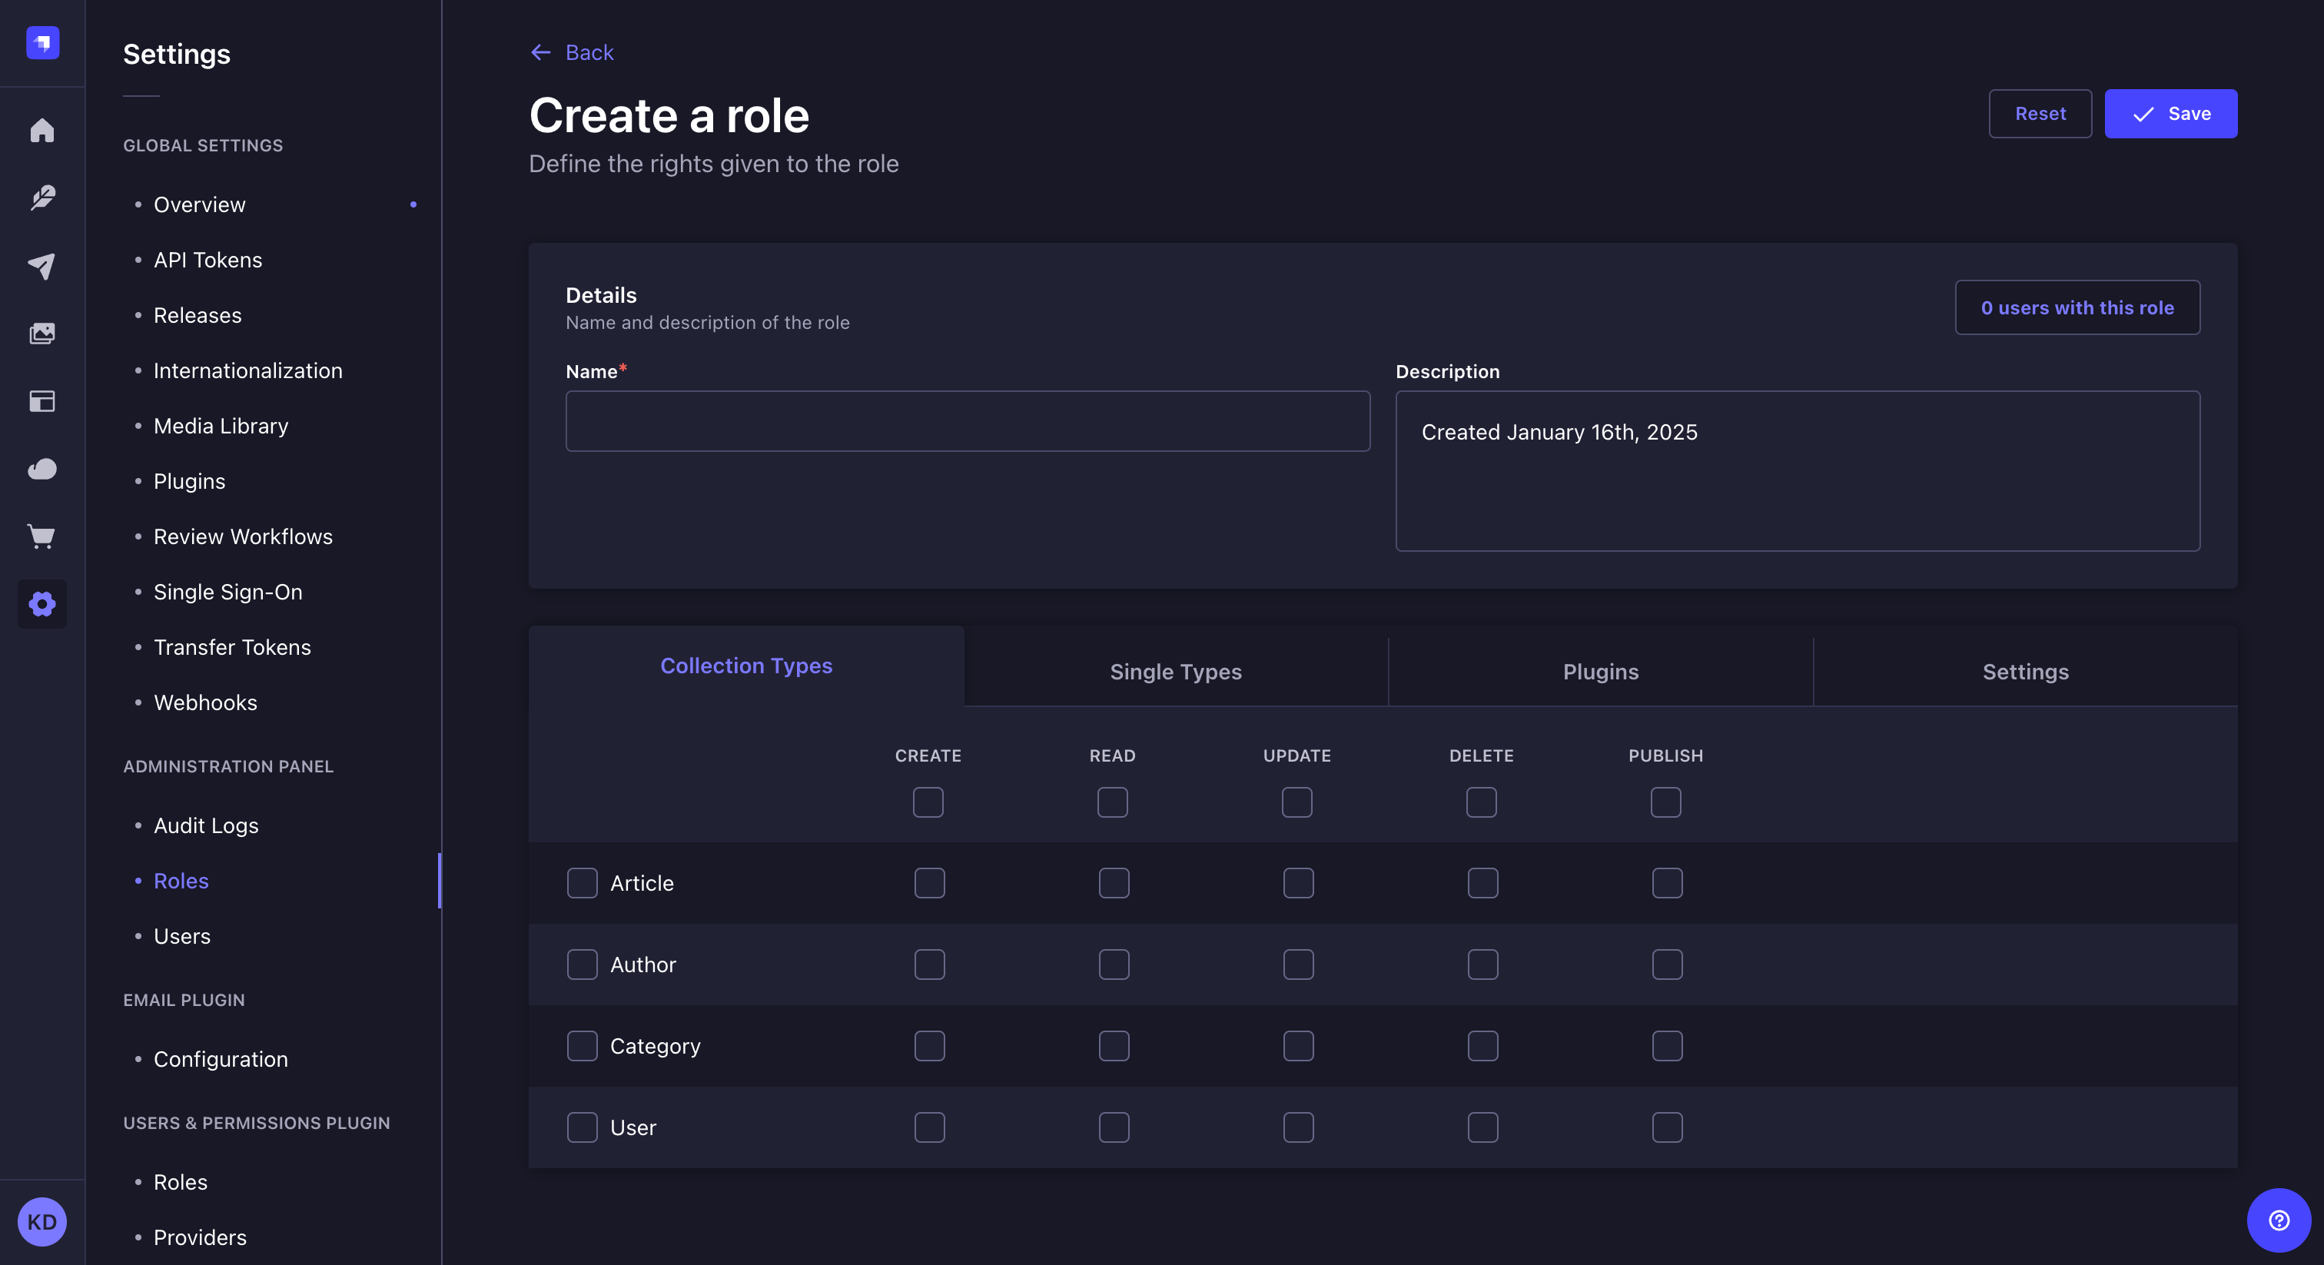Check the select-all Delete column checkbox
This screenshot has width=2324, height=1265.
pyautogui.click(x=1482, y=802)
